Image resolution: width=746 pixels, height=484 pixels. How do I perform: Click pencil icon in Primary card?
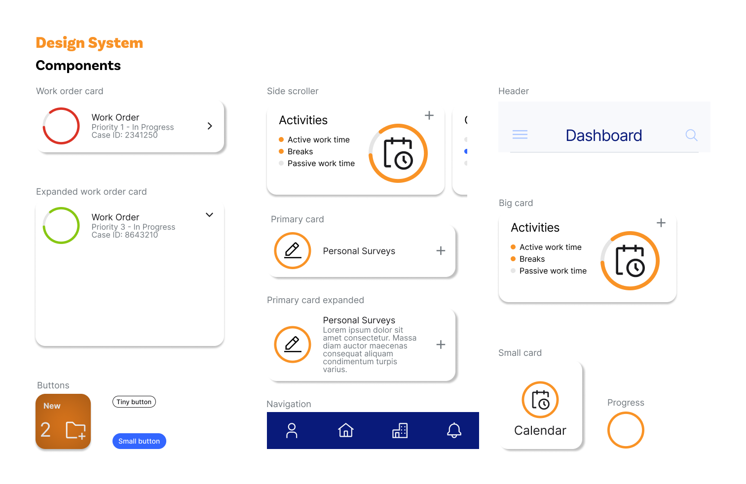(293, 250)
